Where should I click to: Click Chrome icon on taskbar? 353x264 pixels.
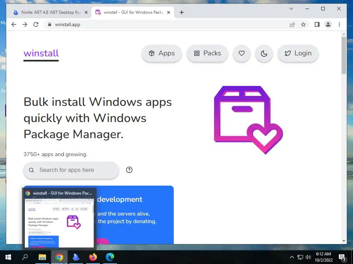59,257
